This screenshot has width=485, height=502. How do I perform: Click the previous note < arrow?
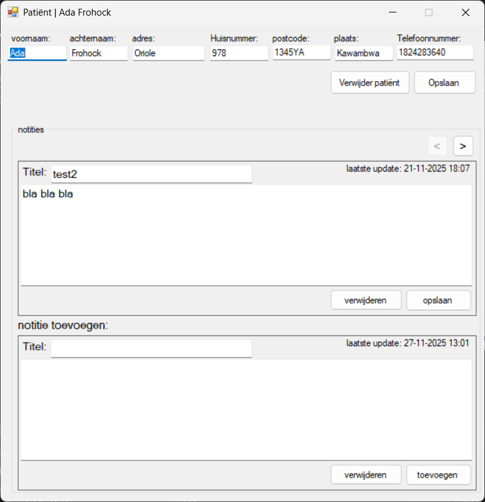click(437, 146)
